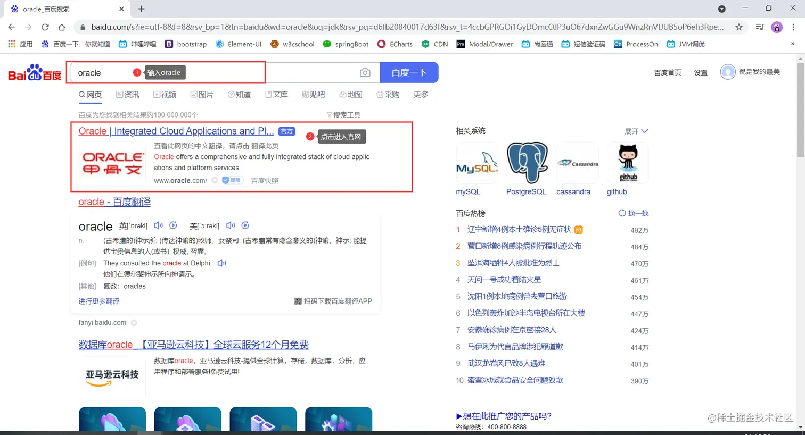Click in the Baidu search input

pos(224,73)
